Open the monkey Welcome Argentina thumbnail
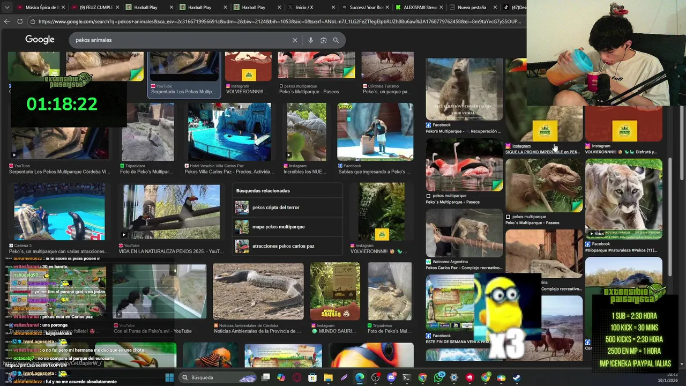The width and height of the screenshot is (686, 386). point(465,233)
